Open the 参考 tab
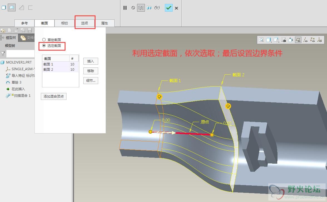Image resolution: width=327 pixels, height=202 pixels. click(x=24, y=23)
